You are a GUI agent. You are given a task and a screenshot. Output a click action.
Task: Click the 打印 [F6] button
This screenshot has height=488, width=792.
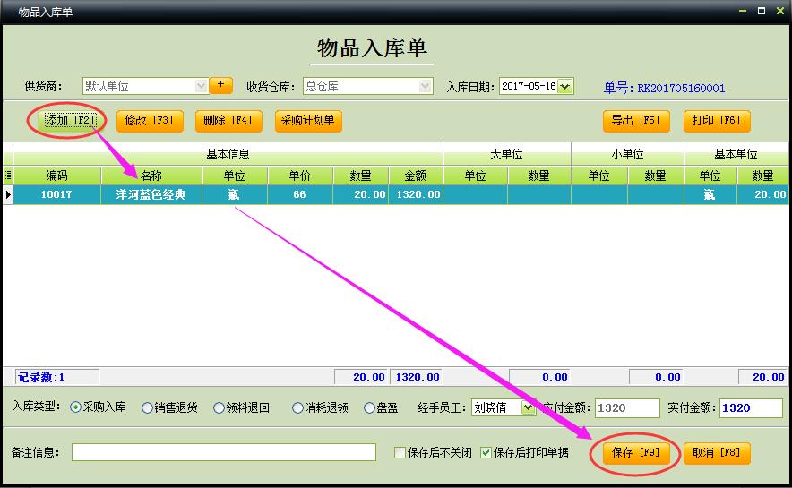pos(717,121)
